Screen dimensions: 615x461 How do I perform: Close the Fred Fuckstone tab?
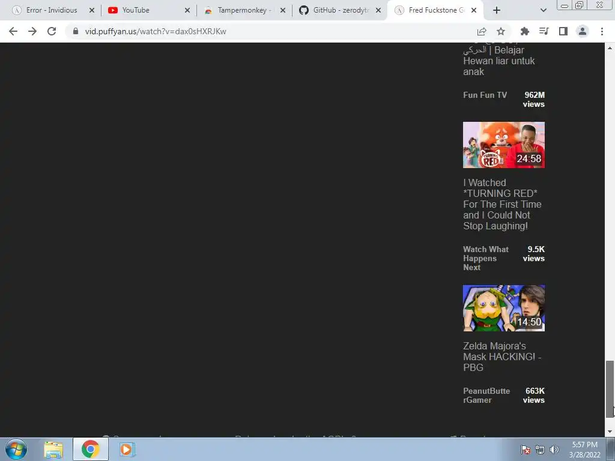coord(474,10)
